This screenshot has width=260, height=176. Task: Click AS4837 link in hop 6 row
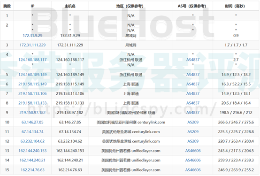coord(193,84)
